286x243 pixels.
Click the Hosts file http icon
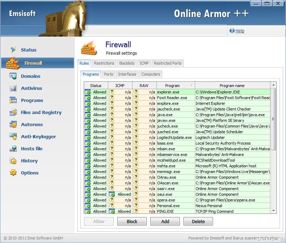[x=13, y=148]
